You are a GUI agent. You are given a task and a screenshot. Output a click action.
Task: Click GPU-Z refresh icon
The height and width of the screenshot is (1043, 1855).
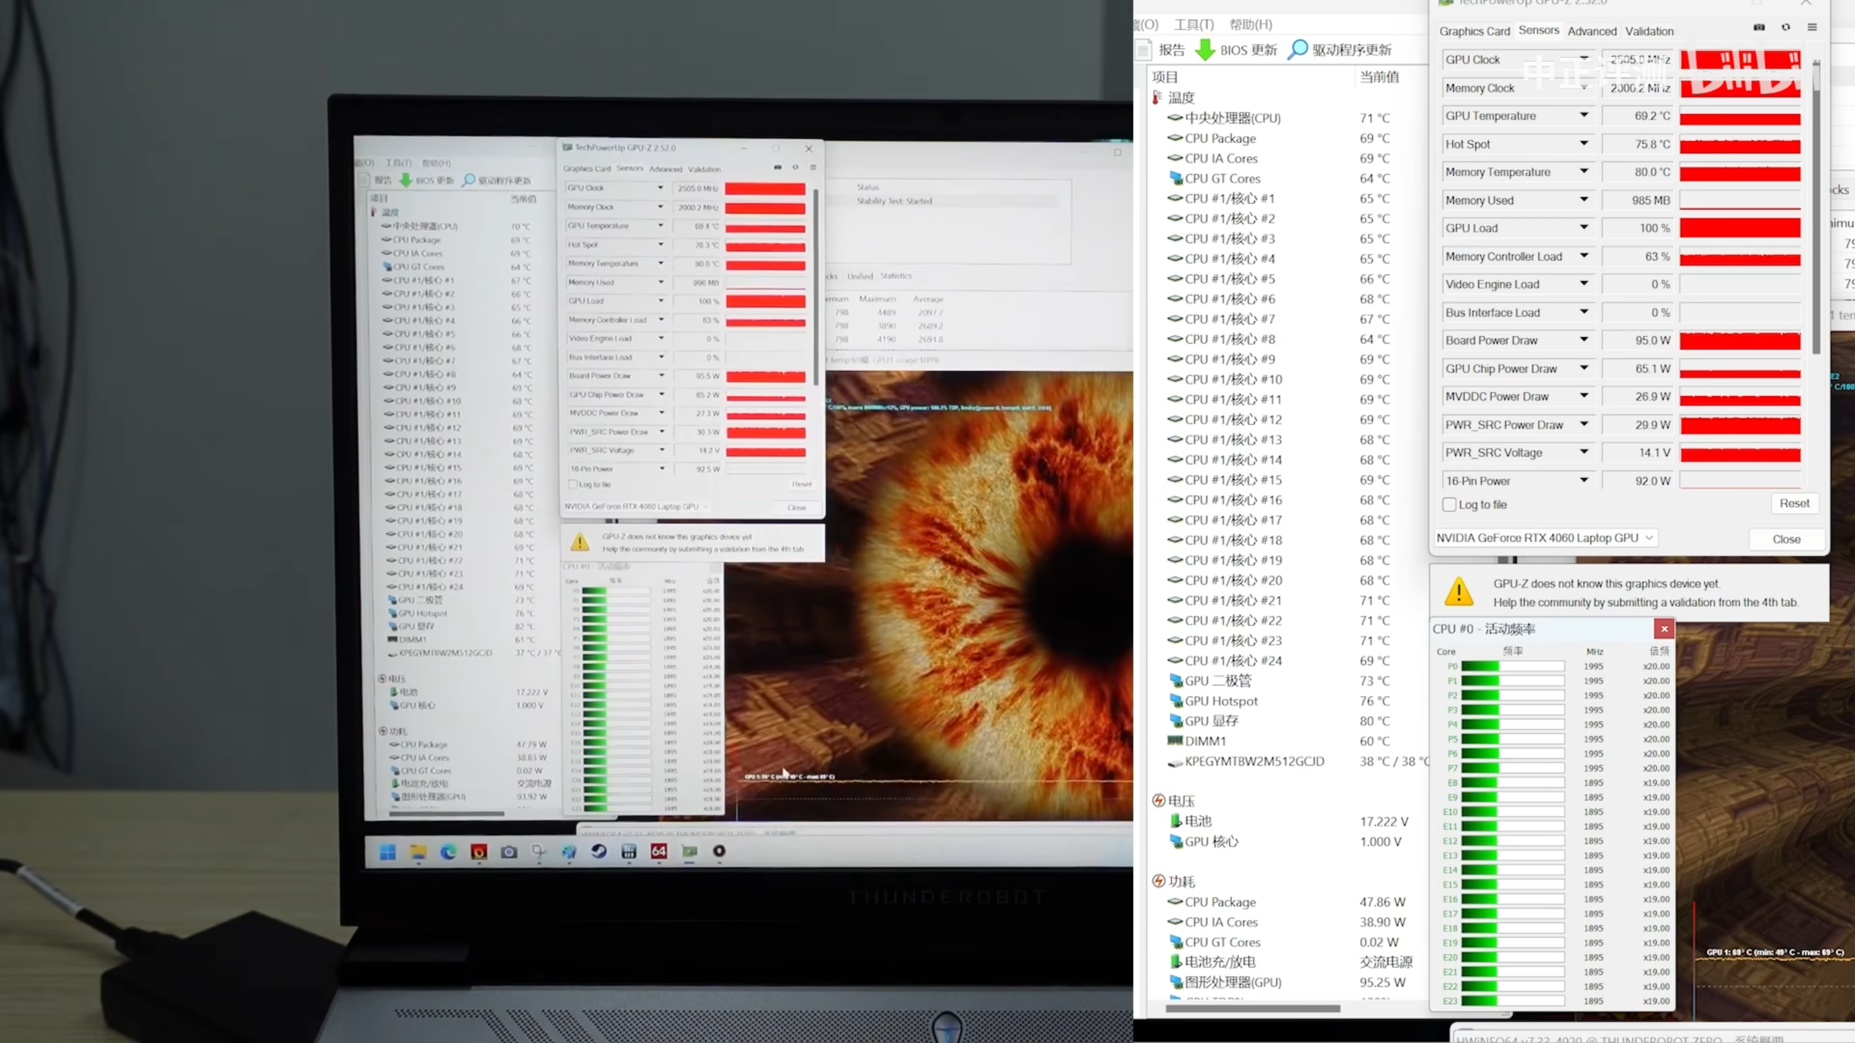(x=1786, y=28)
